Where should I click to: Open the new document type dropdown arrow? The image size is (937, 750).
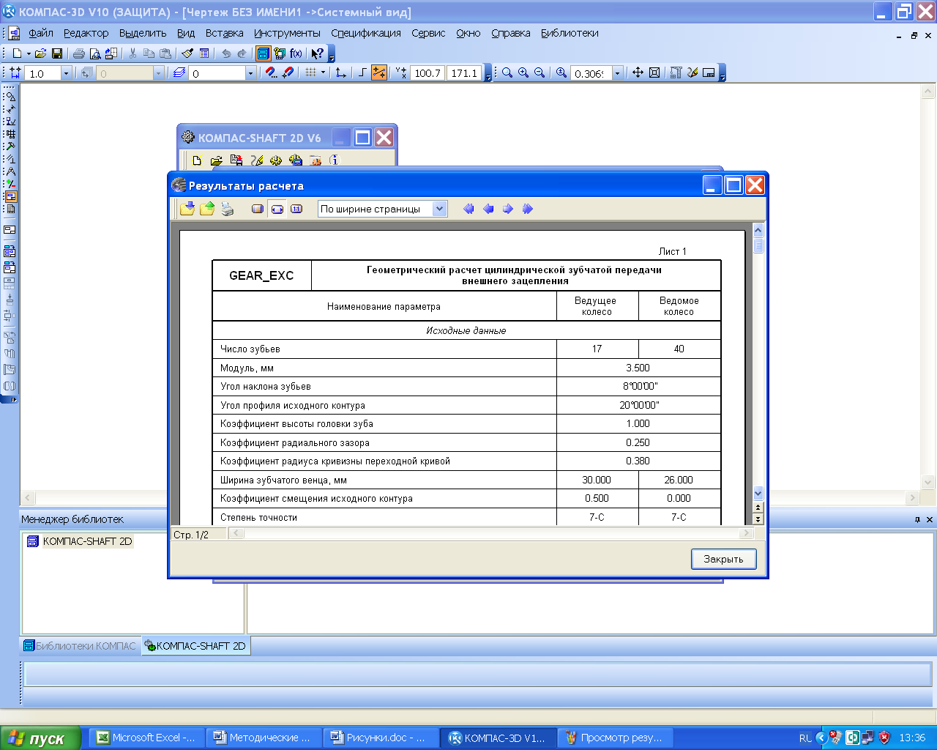[29, 53]
